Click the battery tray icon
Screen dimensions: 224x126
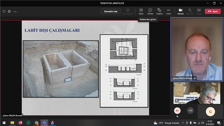[195, 123]
